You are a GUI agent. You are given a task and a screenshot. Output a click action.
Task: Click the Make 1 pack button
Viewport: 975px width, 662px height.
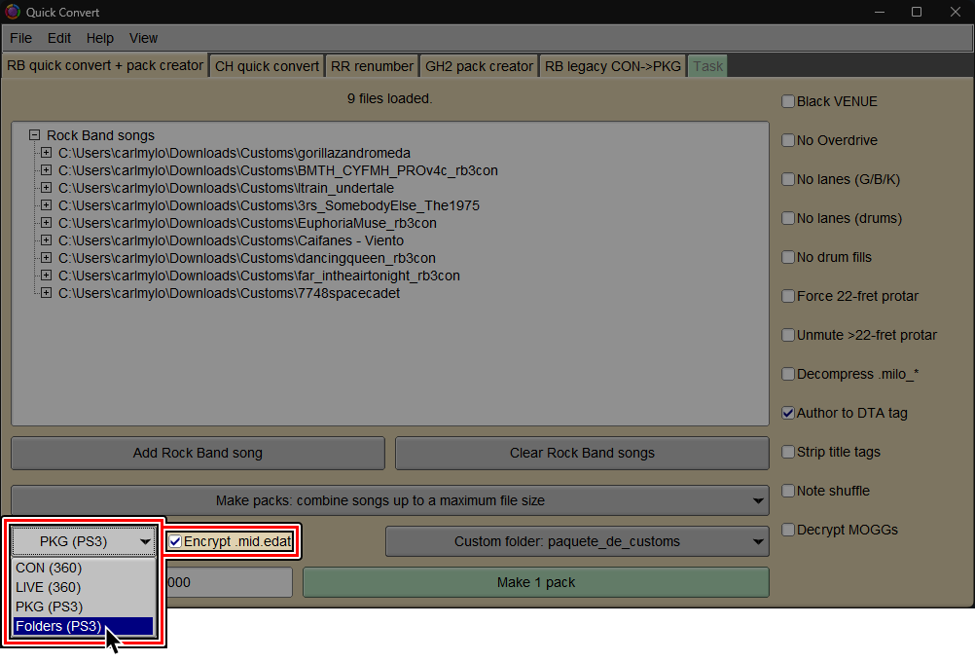coord(536,582)
